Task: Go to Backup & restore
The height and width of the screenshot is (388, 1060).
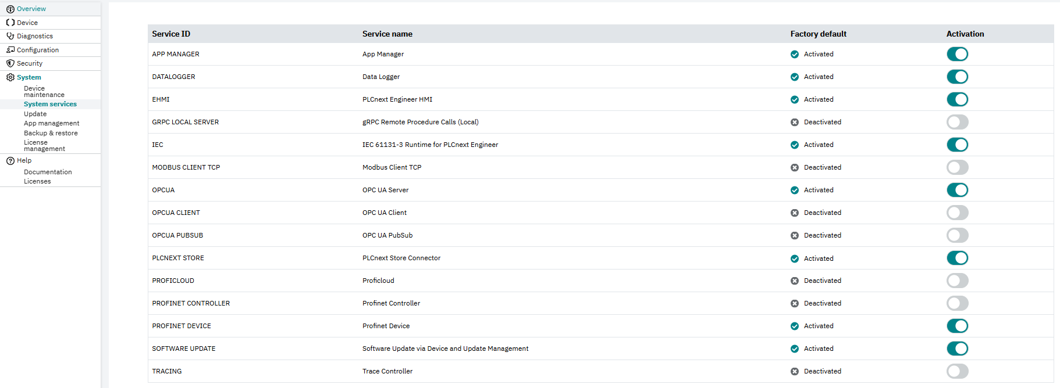Action: 51,133
